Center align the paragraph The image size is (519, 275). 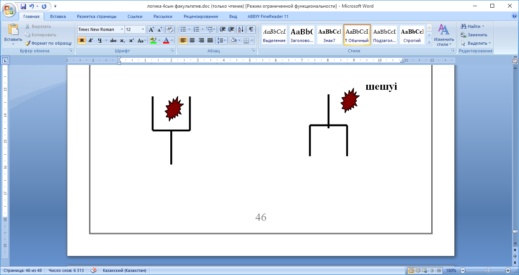tap(192, 40)
